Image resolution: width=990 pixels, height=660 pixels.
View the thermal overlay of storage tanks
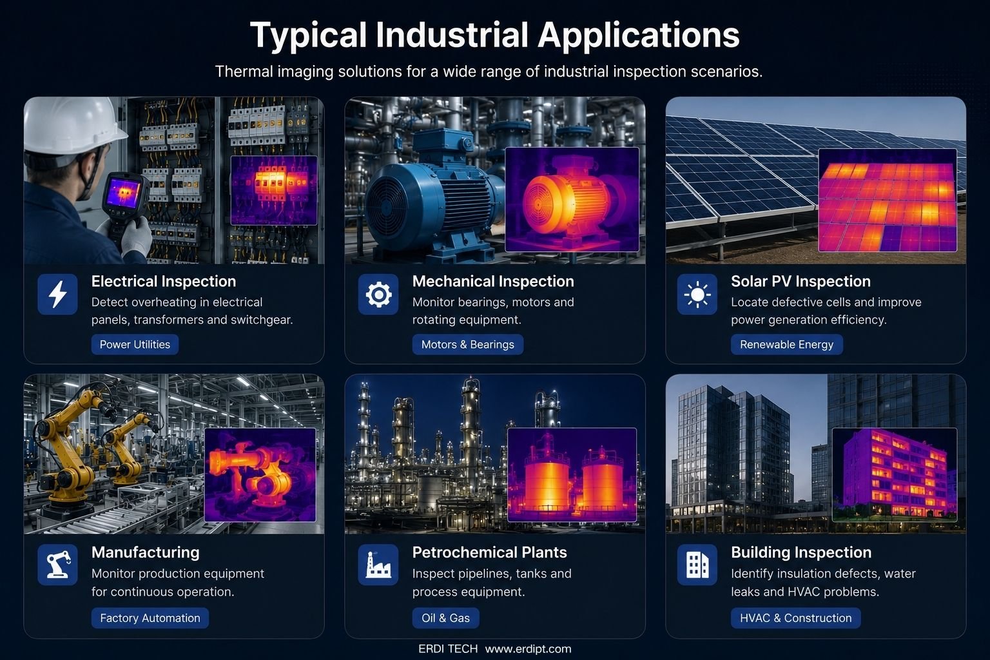(x=572, y=474)
